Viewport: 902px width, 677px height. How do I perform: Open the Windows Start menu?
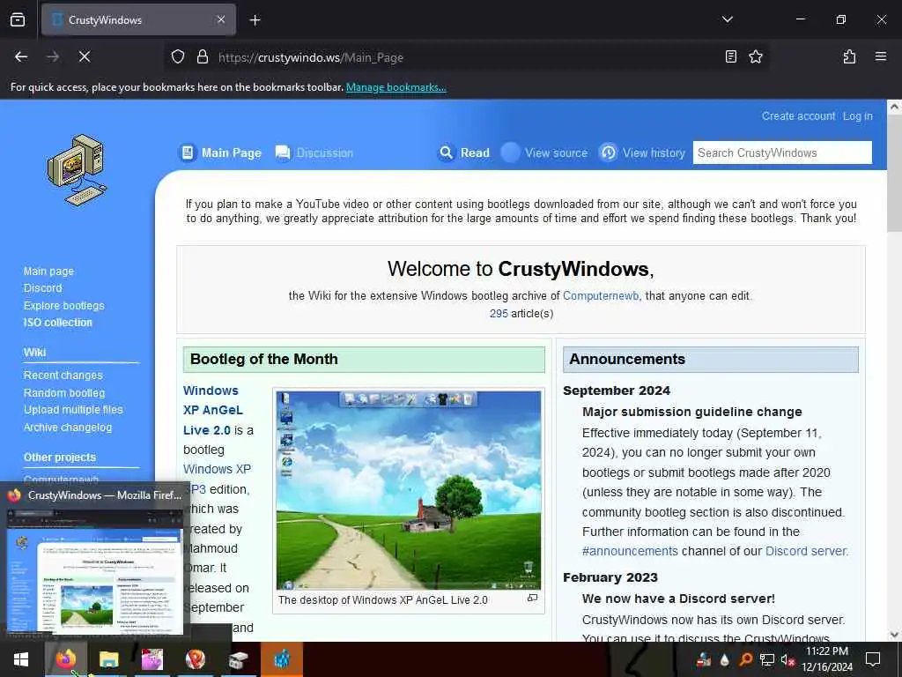tap(21, 659)
